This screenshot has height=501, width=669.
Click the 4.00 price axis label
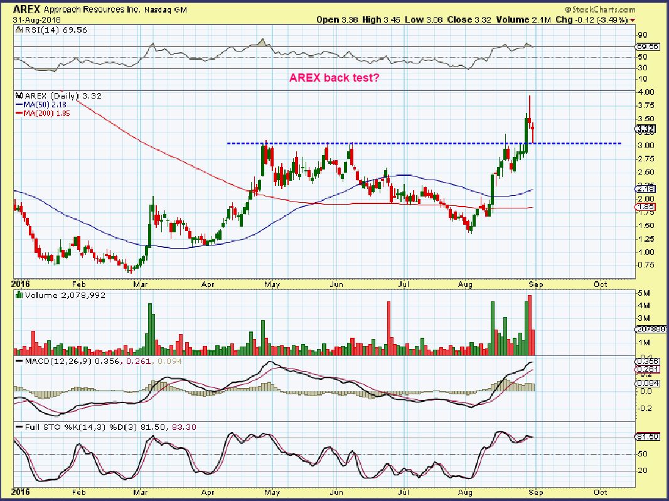click(x=646, y=92)
